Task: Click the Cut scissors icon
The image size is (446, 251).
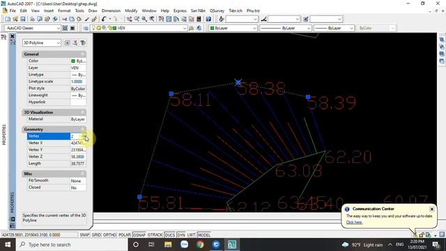Action: pos(65,19)
